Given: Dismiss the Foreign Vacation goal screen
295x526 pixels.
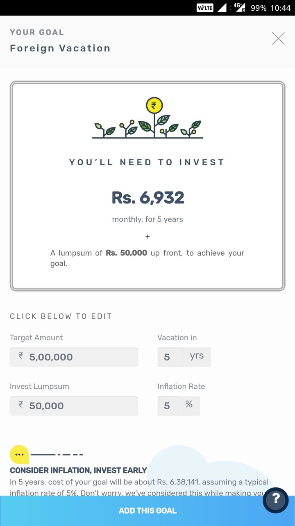Looking at the screenshot, I should tap(278, 38).
